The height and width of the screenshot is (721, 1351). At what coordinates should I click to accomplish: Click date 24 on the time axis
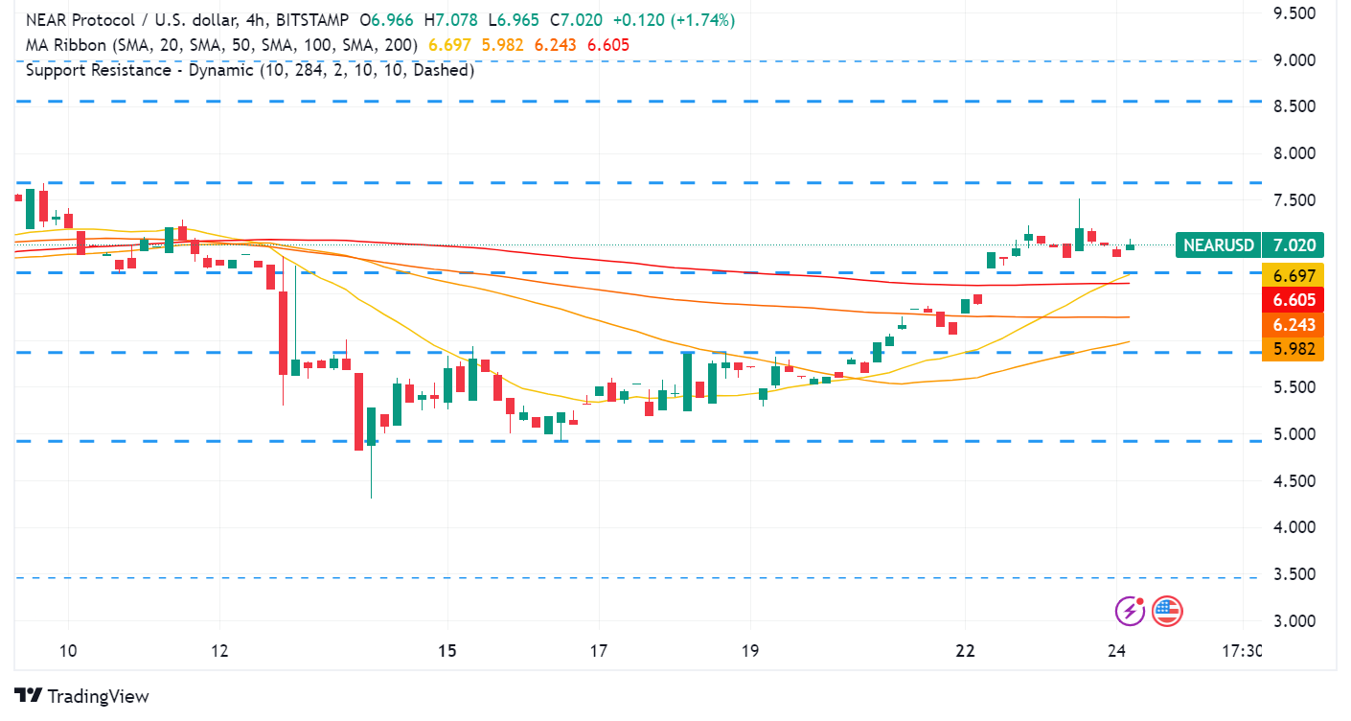(1117, 651)
